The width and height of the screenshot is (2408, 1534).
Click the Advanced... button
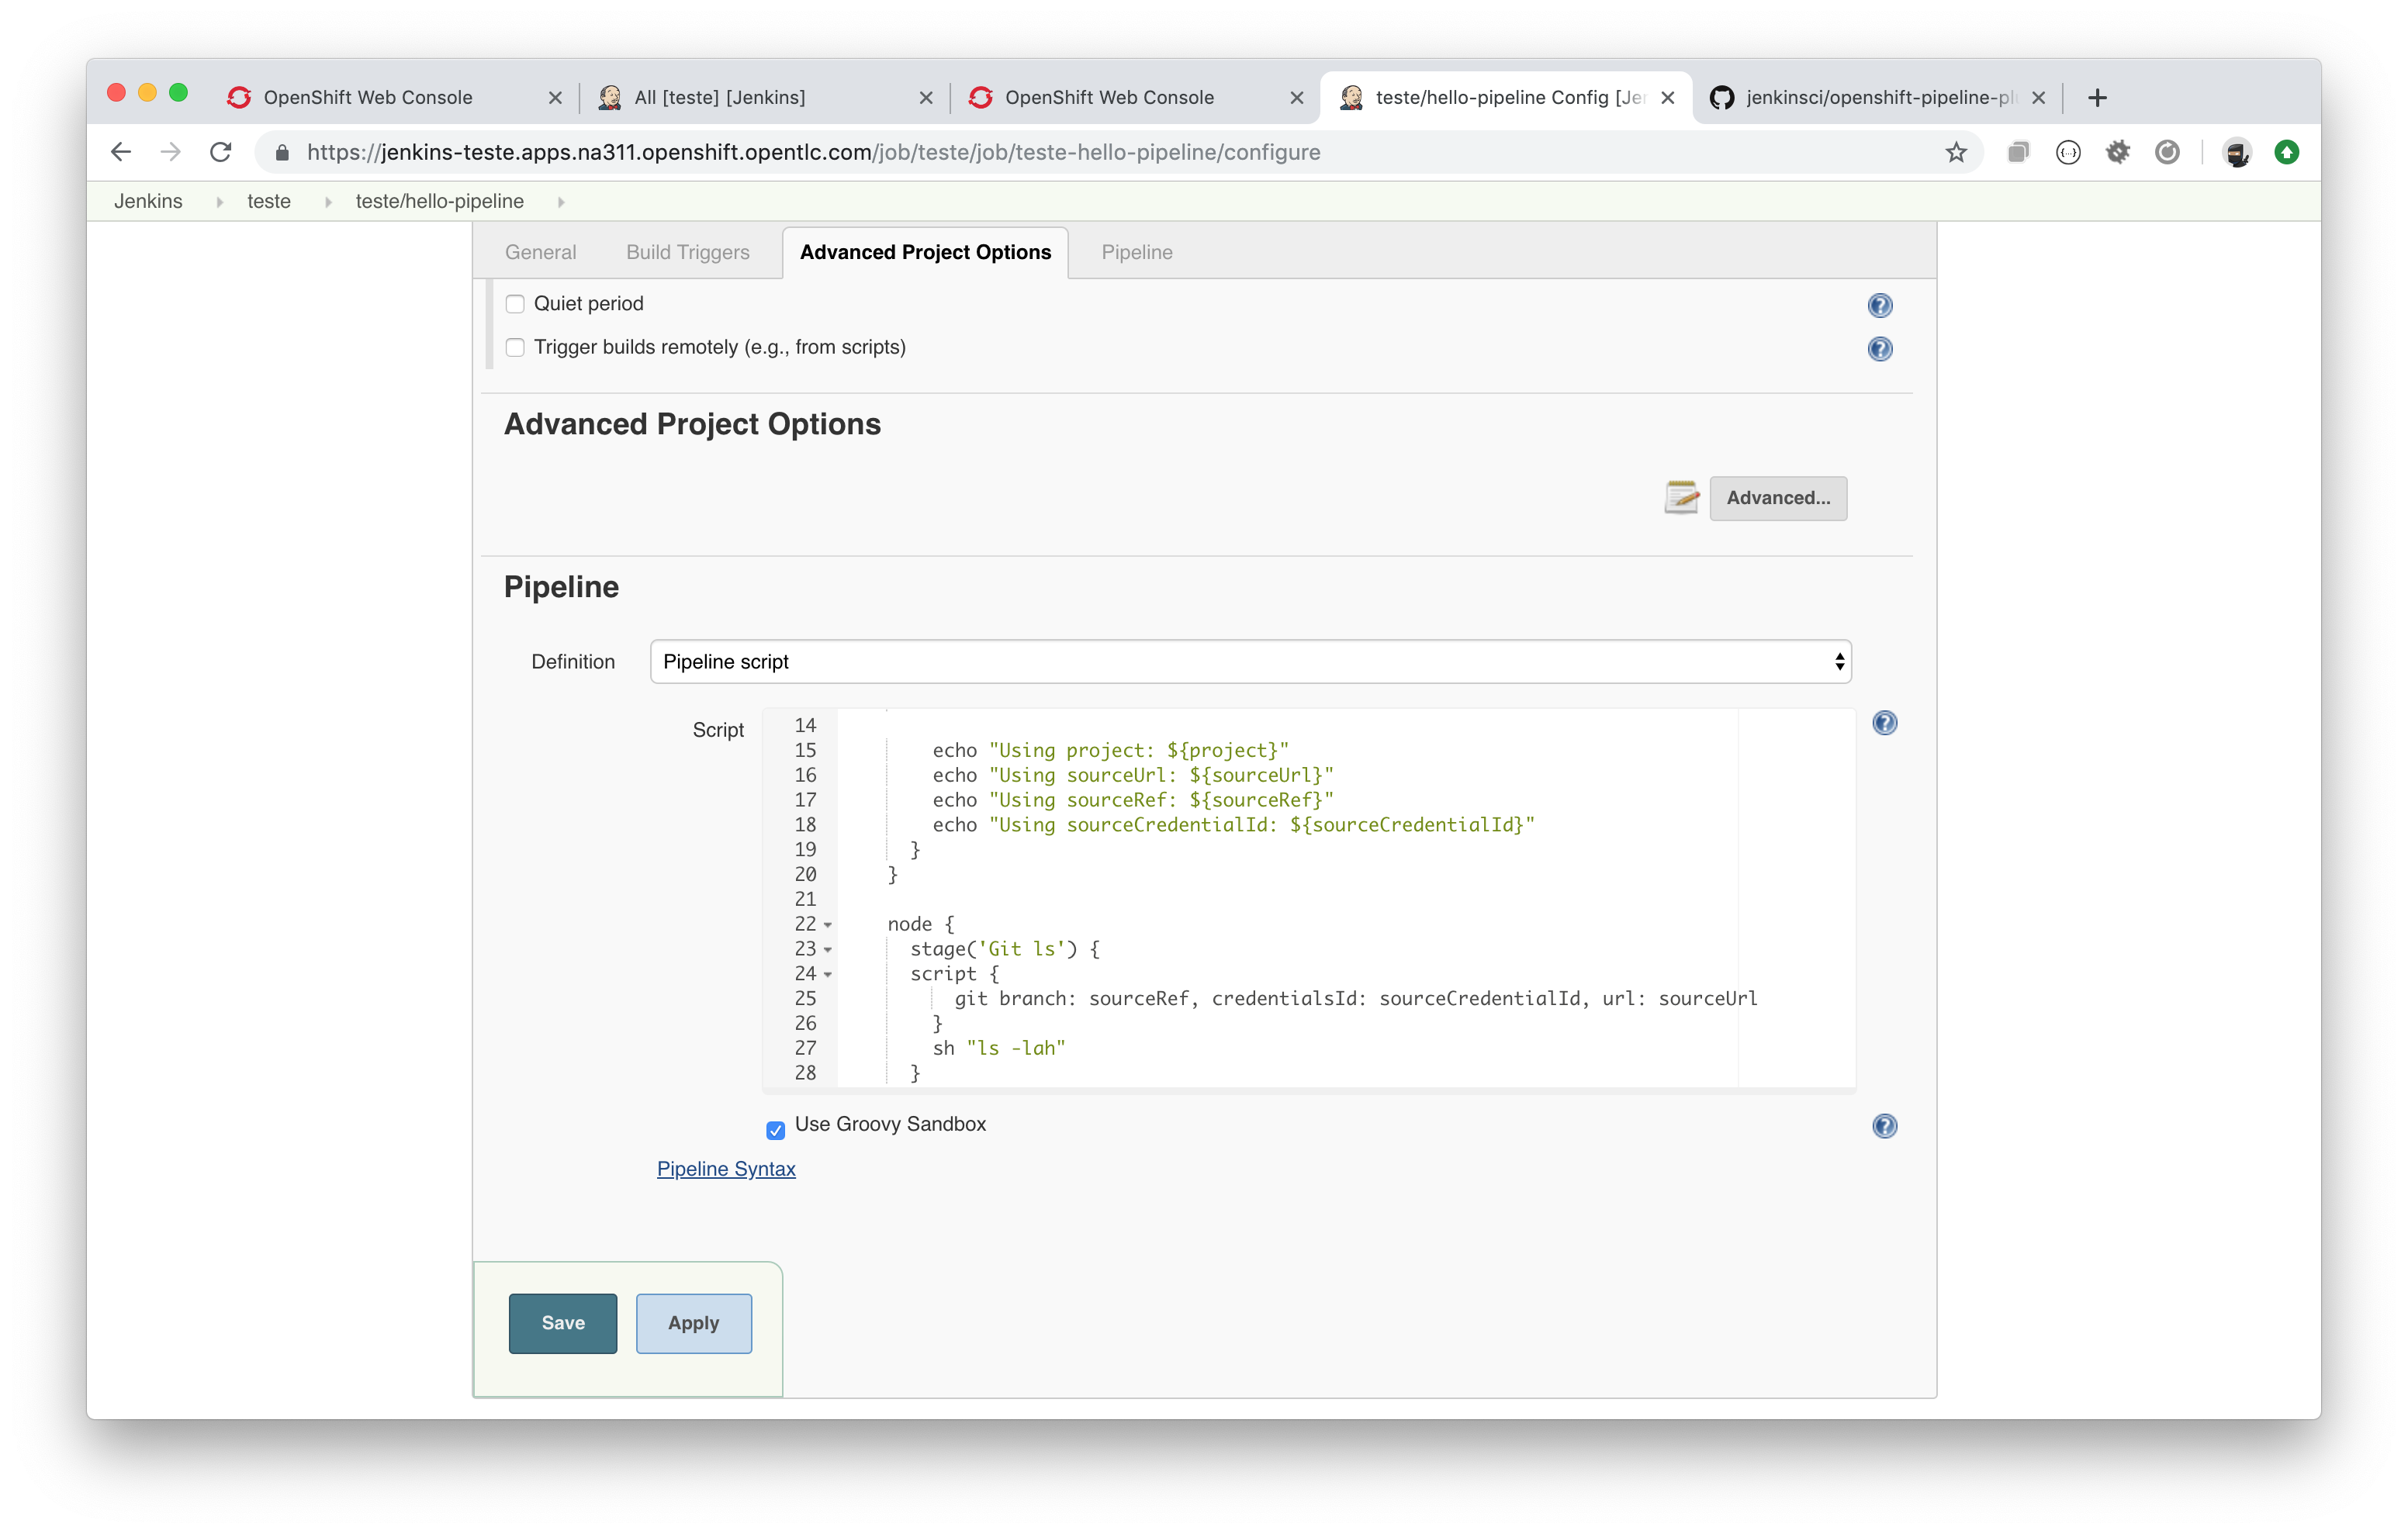pos(1777,498)
